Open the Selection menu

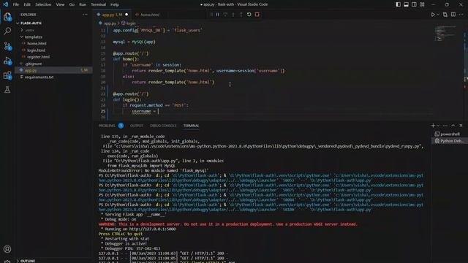point(43,4)
